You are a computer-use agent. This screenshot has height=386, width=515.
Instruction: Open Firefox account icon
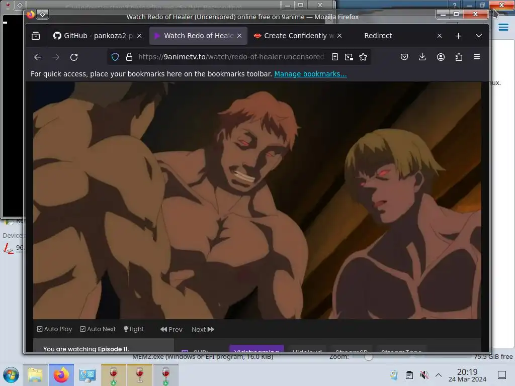click(441, 57)
